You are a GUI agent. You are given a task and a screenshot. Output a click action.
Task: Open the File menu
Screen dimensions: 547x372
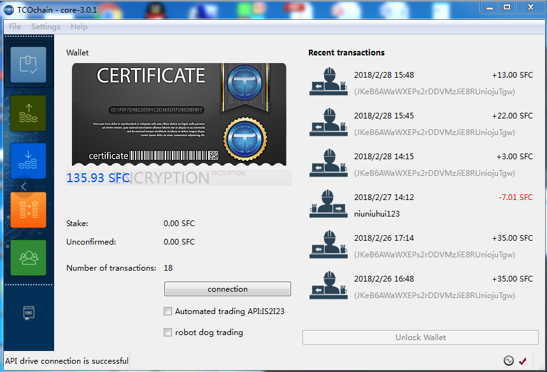(15, 27)
